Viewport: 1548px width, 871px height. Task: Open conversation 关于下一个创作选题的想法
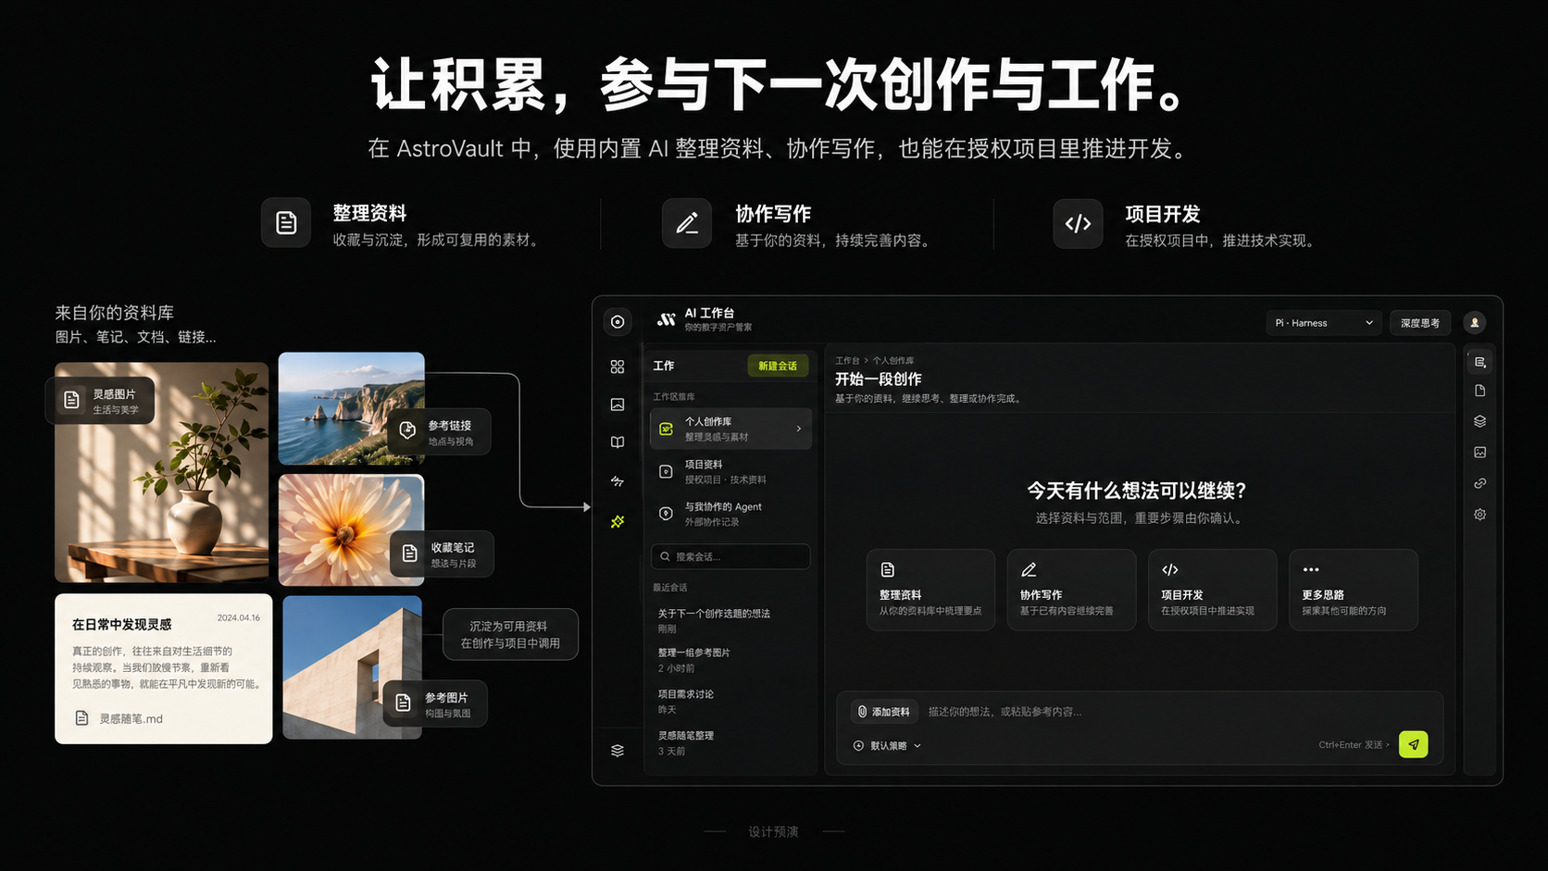[x=730, y=620]
